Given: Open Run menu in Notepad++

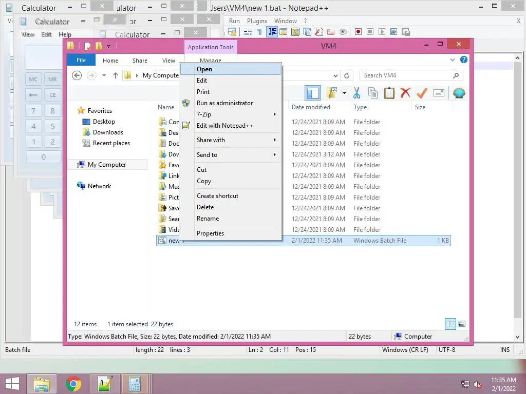Looking at the screenshot, I should [234, 21].
